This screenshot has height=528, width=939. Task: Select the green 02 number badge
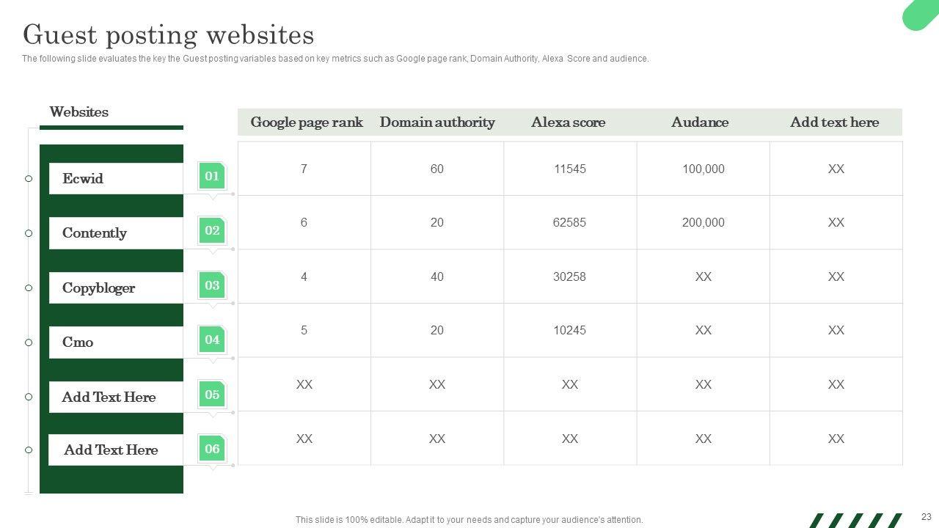pyautogui.click(x=212, y=230)
